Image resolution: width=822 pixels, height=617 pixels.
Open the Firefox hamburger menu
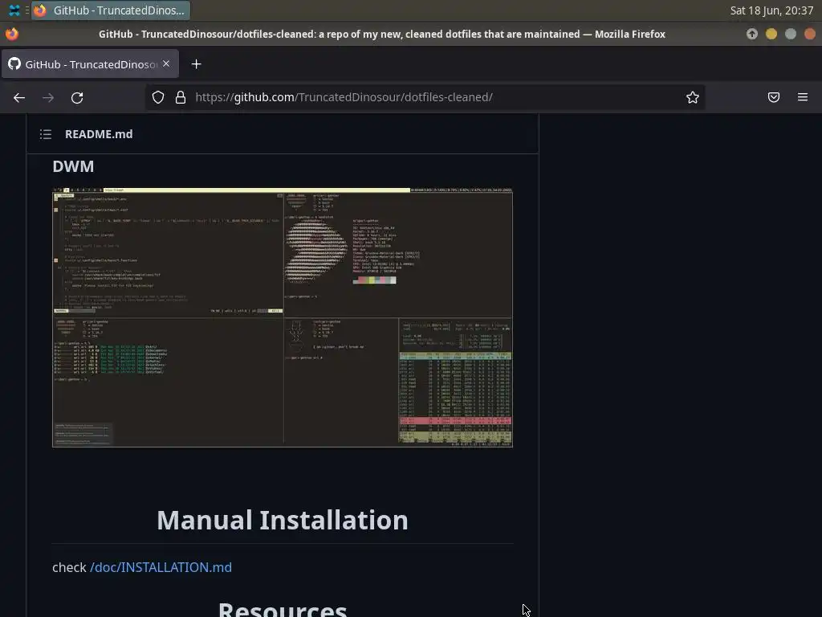click(803, 97)
